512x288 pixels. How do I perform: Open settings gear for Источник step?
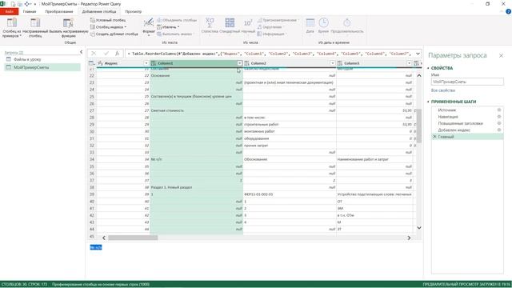[x=499, y=110]
